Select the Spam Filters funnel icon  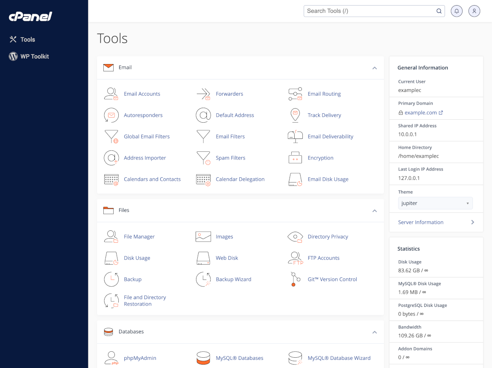(x=203, y=158)
